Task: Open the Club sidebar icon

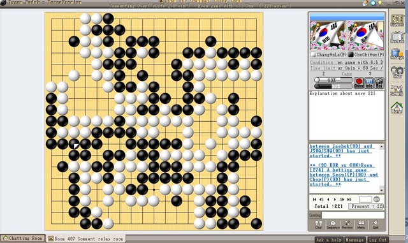Action: (x=397, y=72)
